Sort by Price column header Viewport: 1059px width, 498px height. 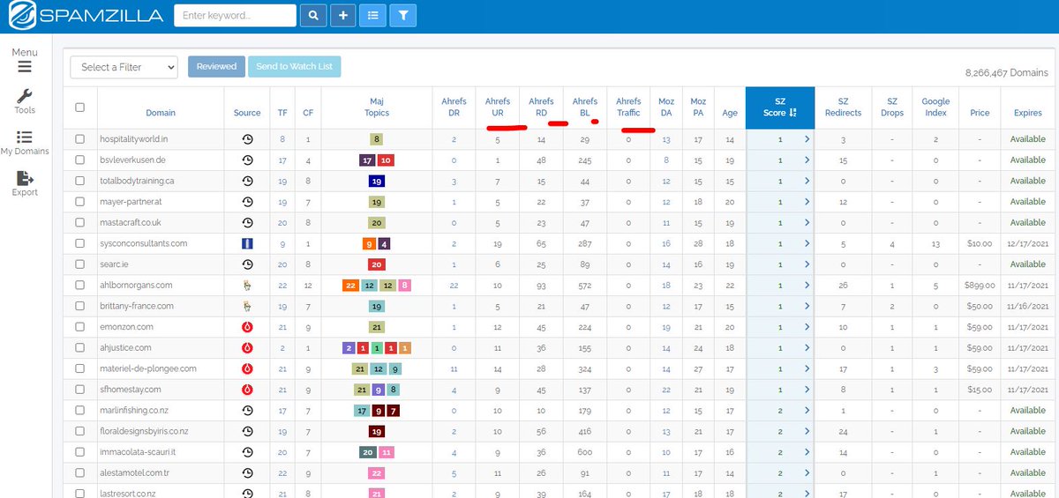[x=980, y=113]
